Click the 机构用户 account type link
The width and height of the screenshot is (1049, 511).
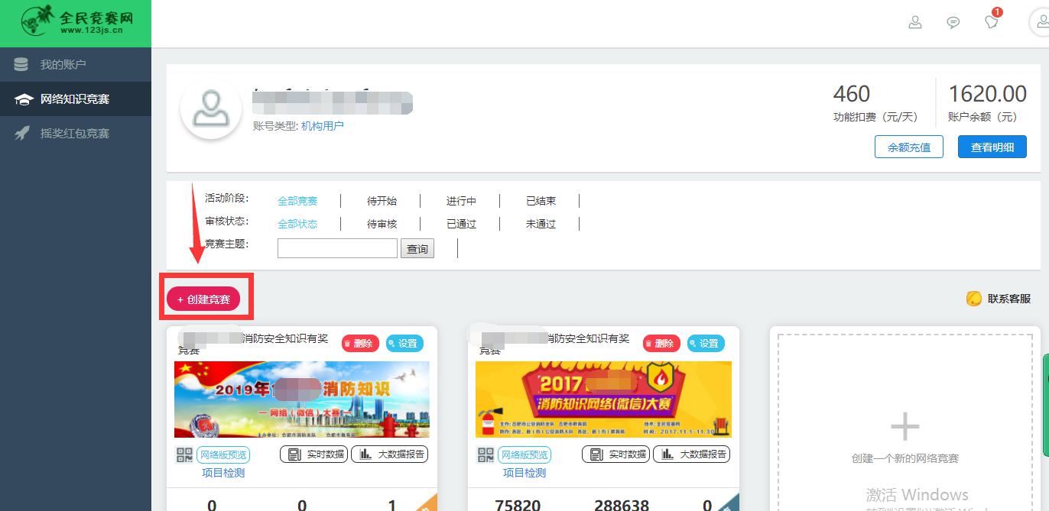pos(323,126)
